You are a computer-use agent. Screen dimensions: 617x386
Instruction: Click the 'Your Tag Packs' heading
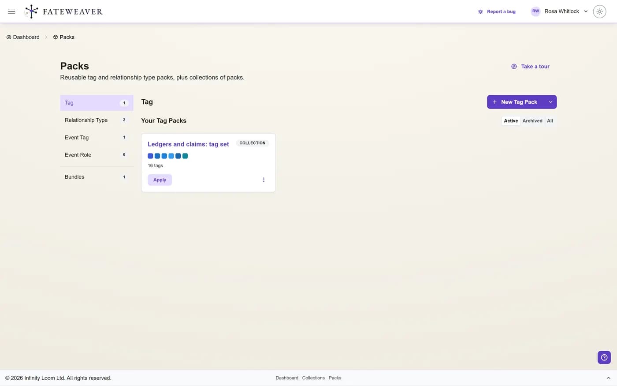click(164, 121)
